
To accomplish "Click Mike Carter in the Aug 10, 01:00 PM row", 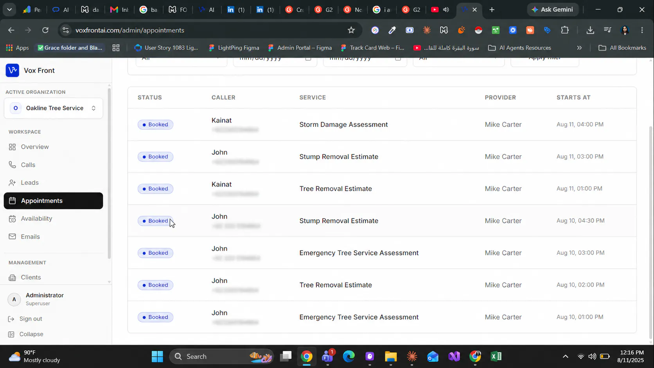I will (503, 317).
